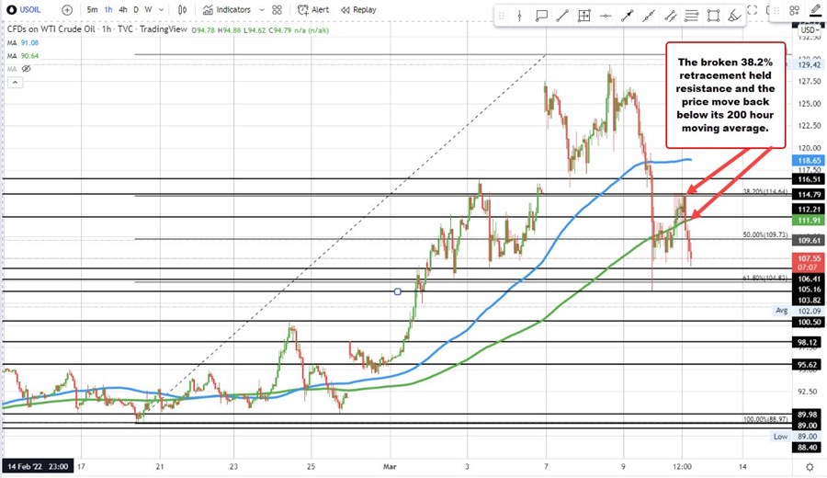827x478 pixels.
Task: Create a new Alert
Action: pyautogui.click(x=313, y=9)
